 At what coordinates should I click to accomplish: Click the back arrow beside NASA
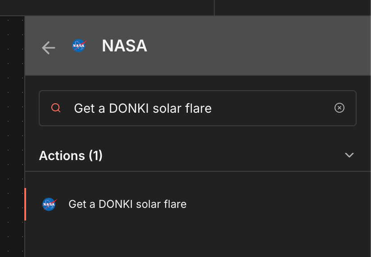[48, 47]
